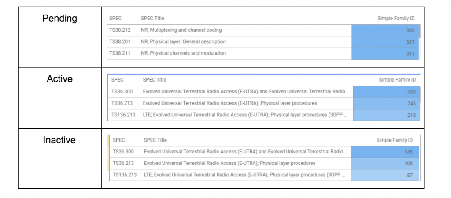The image size is (451, 198).
Task: Click the Active row label
Action: pyautogui.click(x=59, y=79)
